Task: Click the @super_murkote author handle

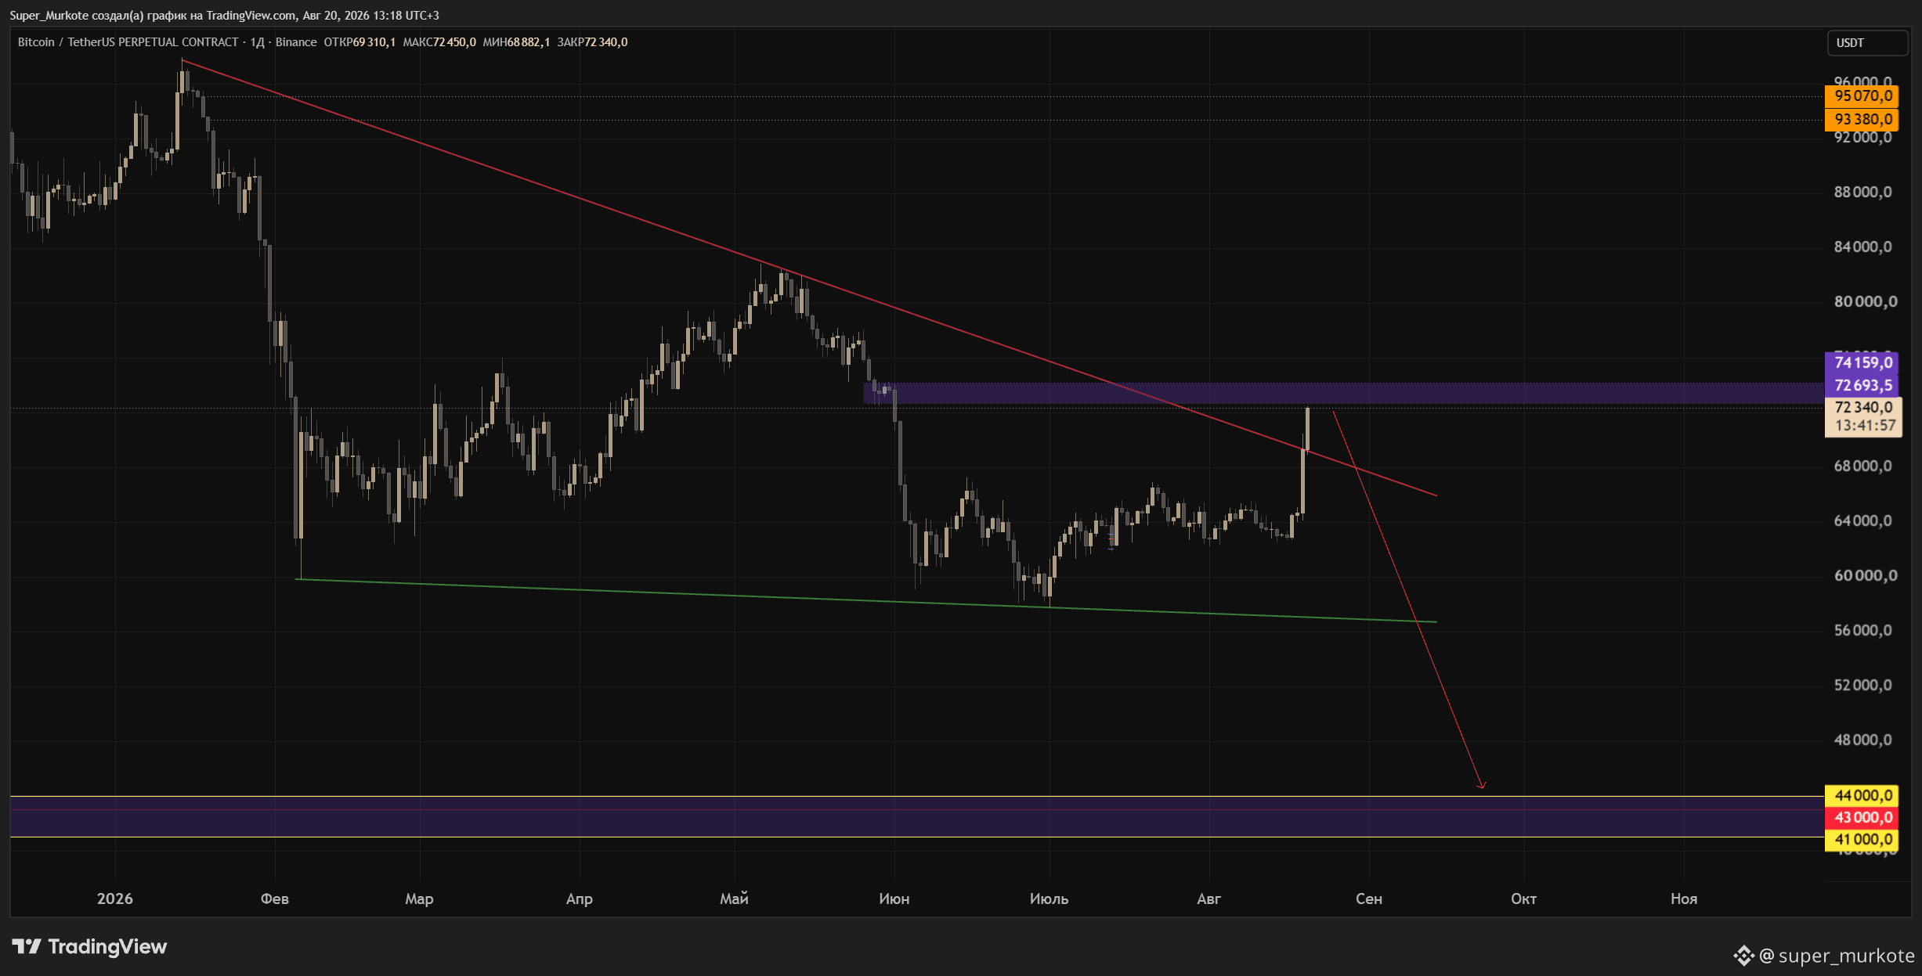Action: (1837, 956)
